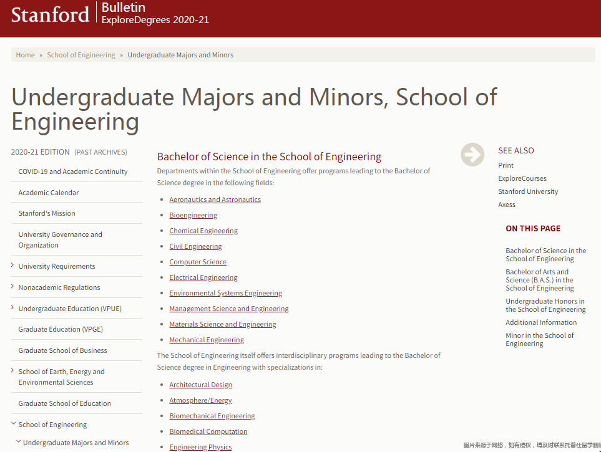
Task: Go to Home in the breadcrumb
Action: tap(26, 55)
